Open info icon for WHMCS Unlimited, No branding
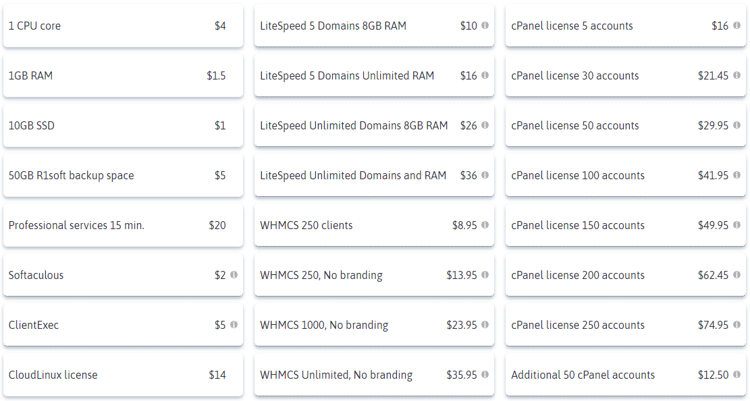 click(485, 375)
